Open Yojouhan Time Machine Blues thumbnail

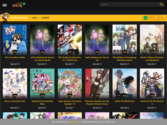(42, 84)
